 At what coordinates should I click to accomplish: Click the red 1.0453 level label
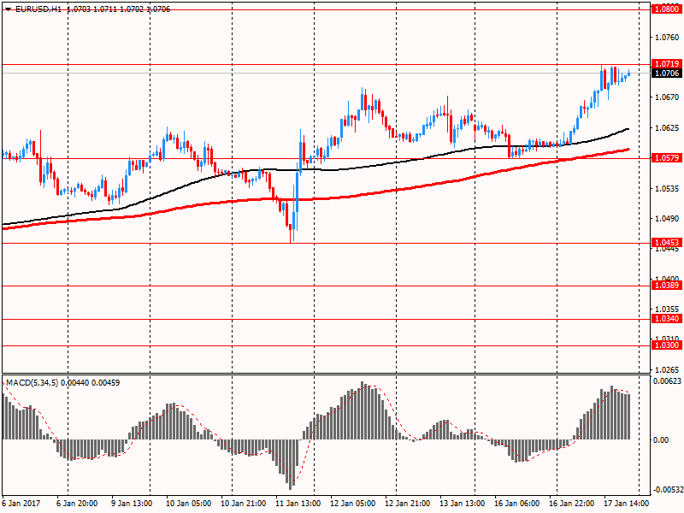pos(666,243)
